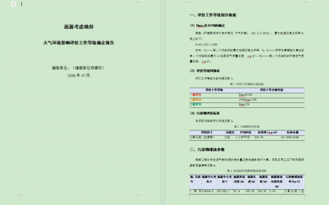This screenshot has width=329, height=205.
Task: Click the 797.4 elevation value cell
Action: (x=236, y=191)
